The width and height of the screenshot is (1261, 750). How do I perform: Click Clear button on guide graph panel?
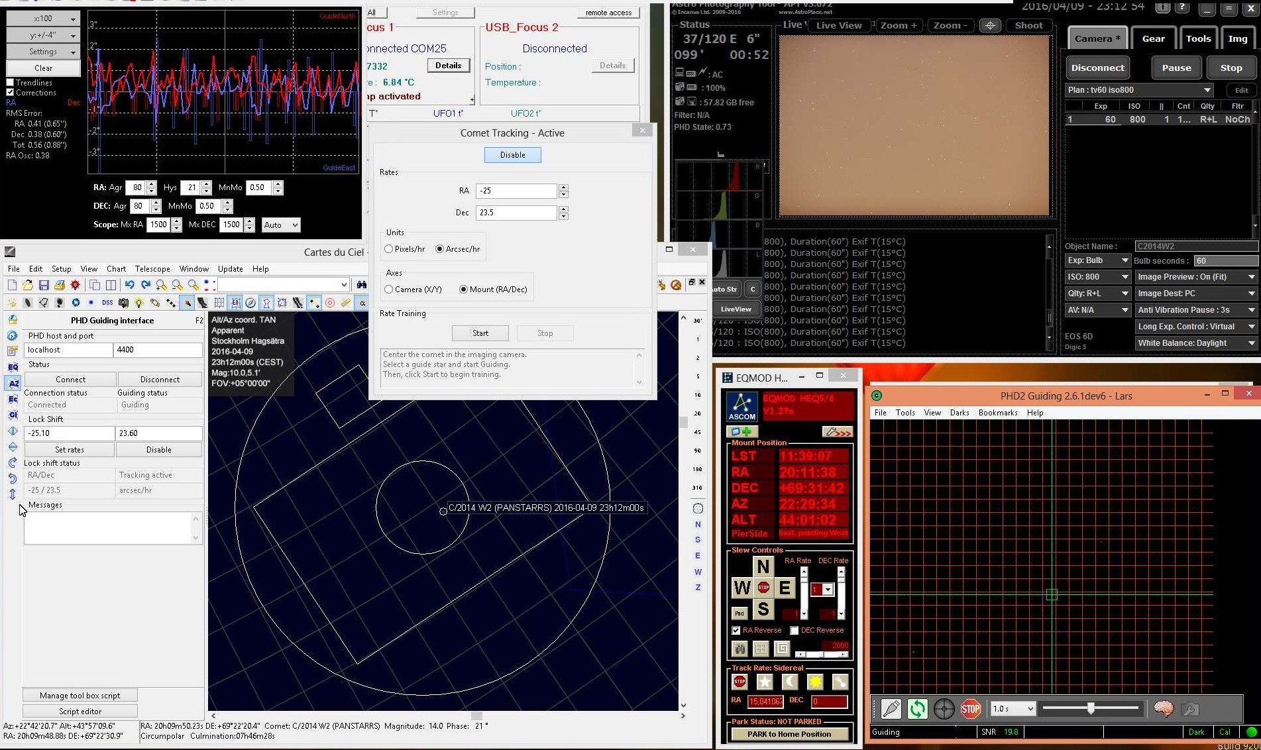pyautogui.click(x=43, y=68)
